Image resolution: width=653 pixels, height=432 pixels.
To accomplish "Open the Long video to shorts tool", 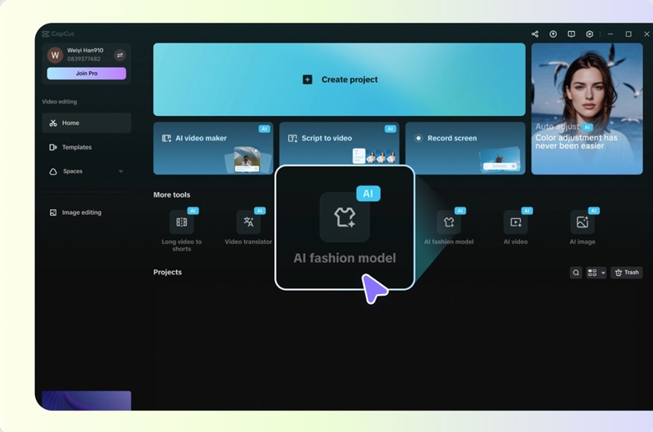I will click(x=181, y=222).
